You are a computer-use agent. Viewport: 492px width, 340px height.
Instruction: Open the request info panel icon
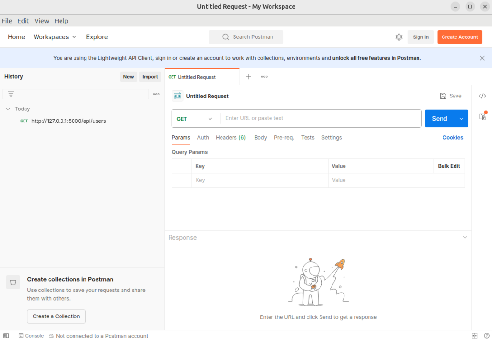[x=482, y=116]
